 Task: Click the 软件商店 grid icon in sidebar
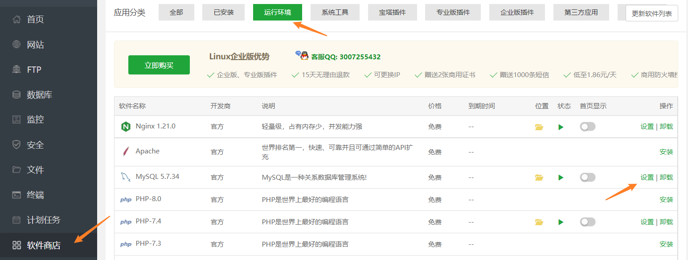[x=16, y=245]
